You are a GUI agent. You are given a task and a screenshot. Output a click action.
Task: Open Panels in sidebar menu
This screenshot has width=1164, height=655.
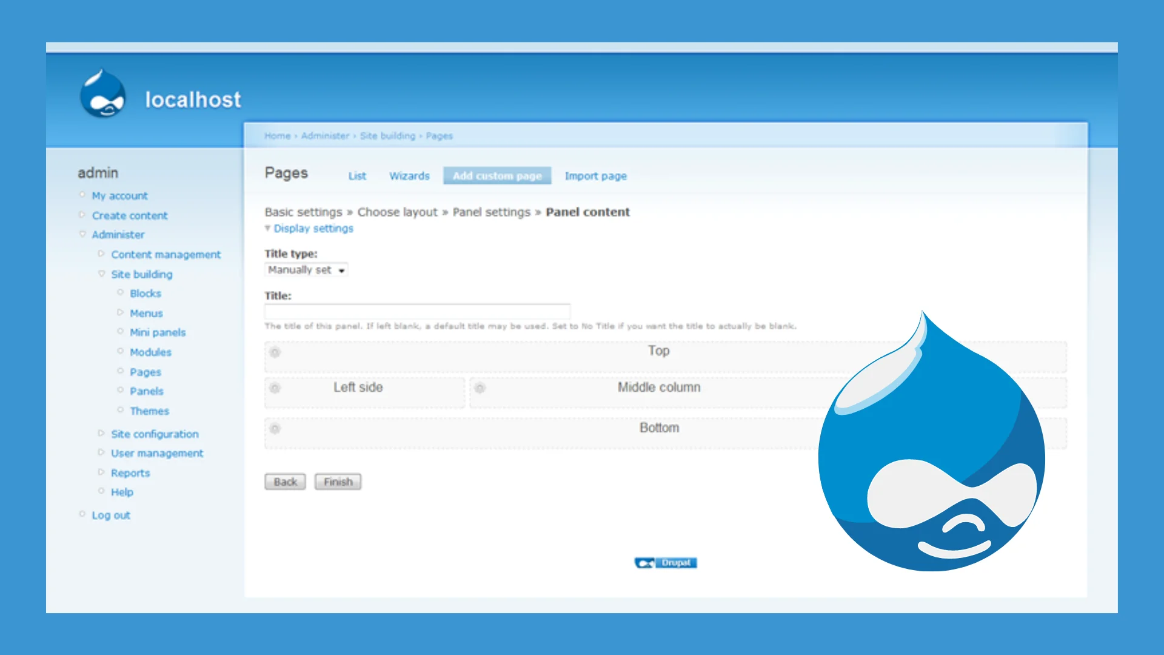[147, 391]
